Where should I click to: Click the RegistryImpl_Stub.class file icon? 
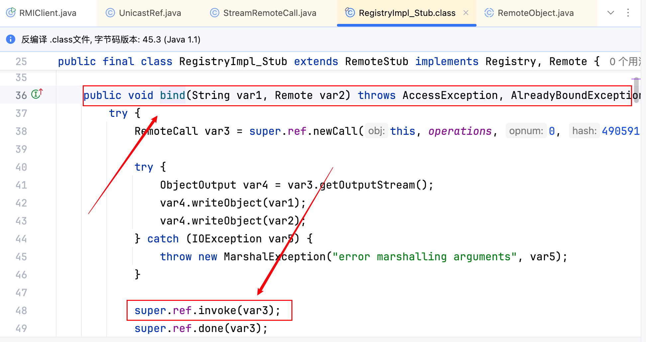point(350,13)
